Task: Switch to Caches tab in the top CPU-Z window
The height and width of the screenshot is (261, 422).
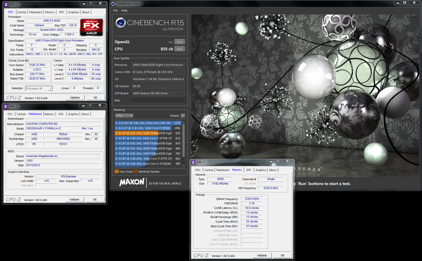Action: coord(22,12)
